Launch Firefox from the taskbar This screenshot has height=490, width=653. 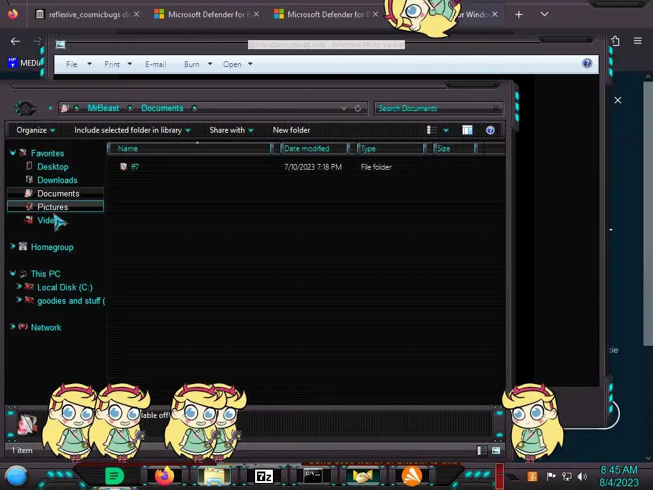click(165, 476)
